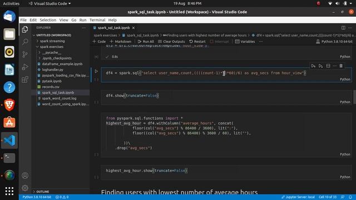The height and width of the screenshot is (200, 356).
Task: Restart the notebook kernel
Action: (197, 42)
